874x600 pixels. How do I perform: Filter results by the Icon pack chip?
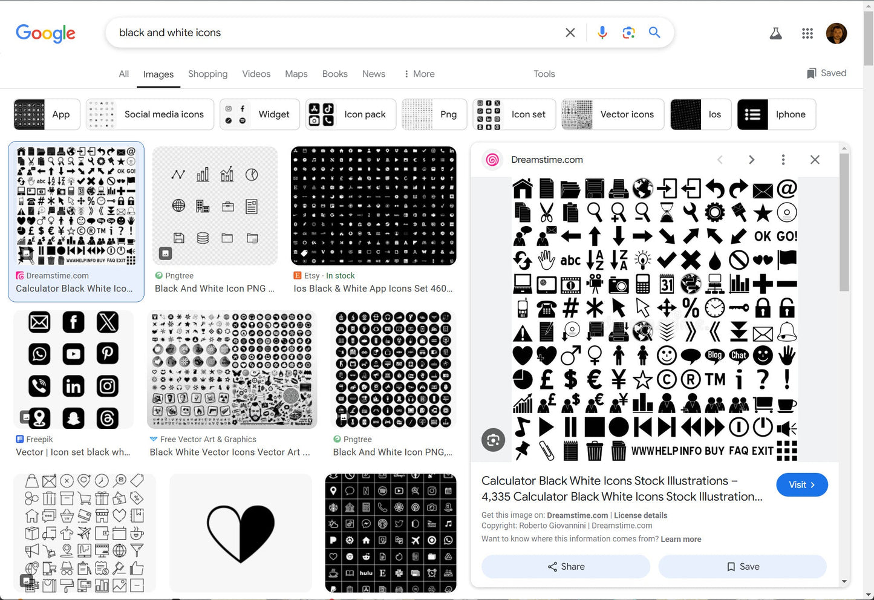point(351,114)
